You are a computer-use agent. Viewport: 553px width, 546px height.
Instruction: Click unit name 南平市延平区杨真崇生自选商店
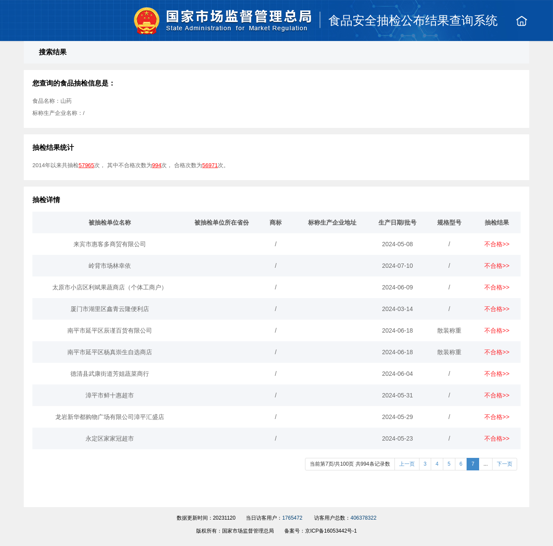pos(110,352)
